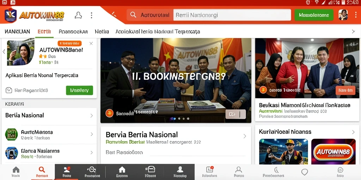Viewport: 361px width, 180px height.
Task: Click the orange round icon on right photo
Action: 263,90
